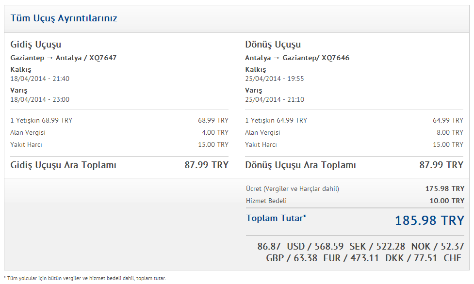Click the Gidiş Uçuşu Ara Toplamı subtotal
This screenshot has width=474, height=284.
[x=119, y=165]
